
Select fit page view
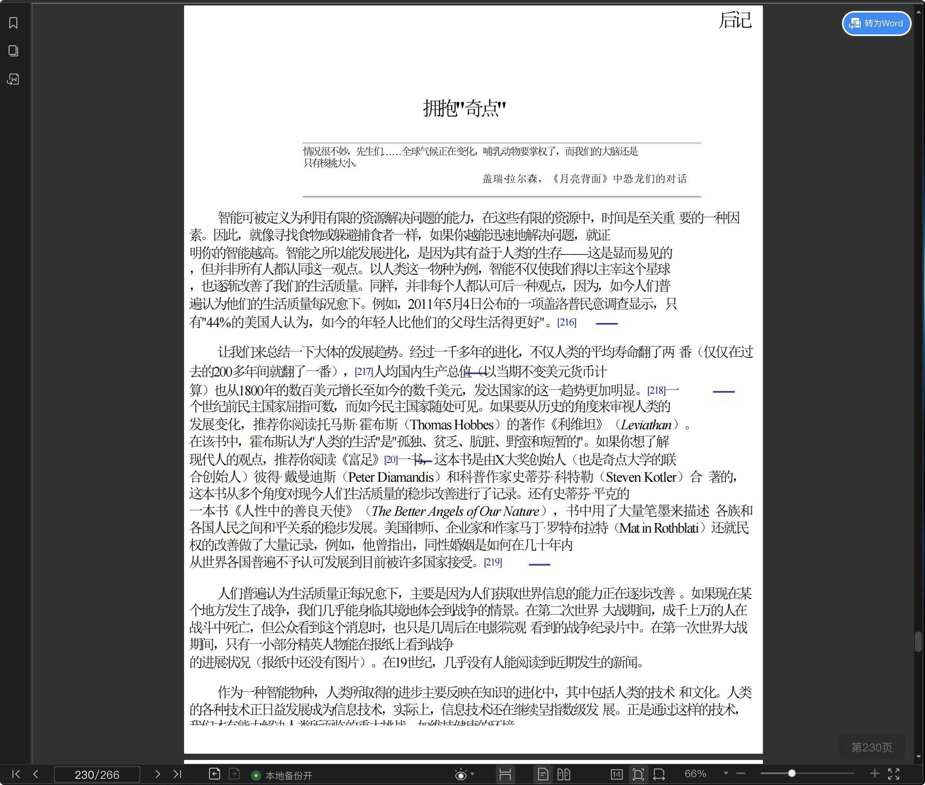pyautogui.click(x=638, y=774)
